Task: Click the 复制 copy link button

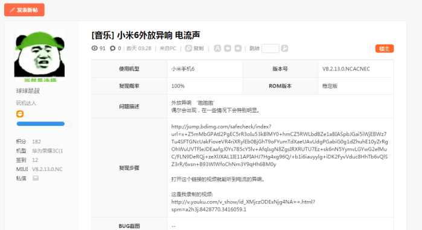Action: coord(194,48)
